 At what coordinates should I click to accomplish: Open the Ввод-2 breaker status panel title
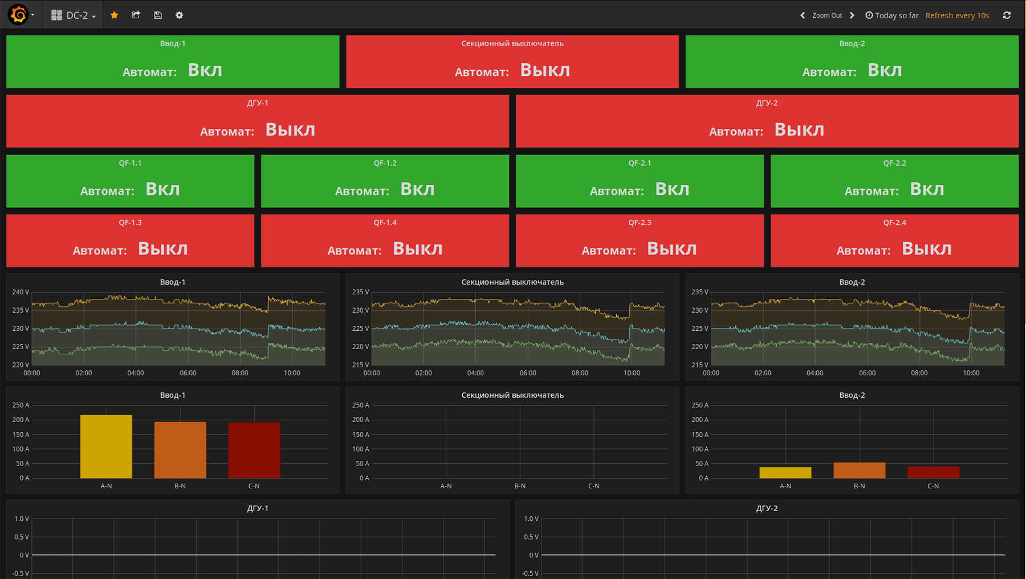(852, 43)
